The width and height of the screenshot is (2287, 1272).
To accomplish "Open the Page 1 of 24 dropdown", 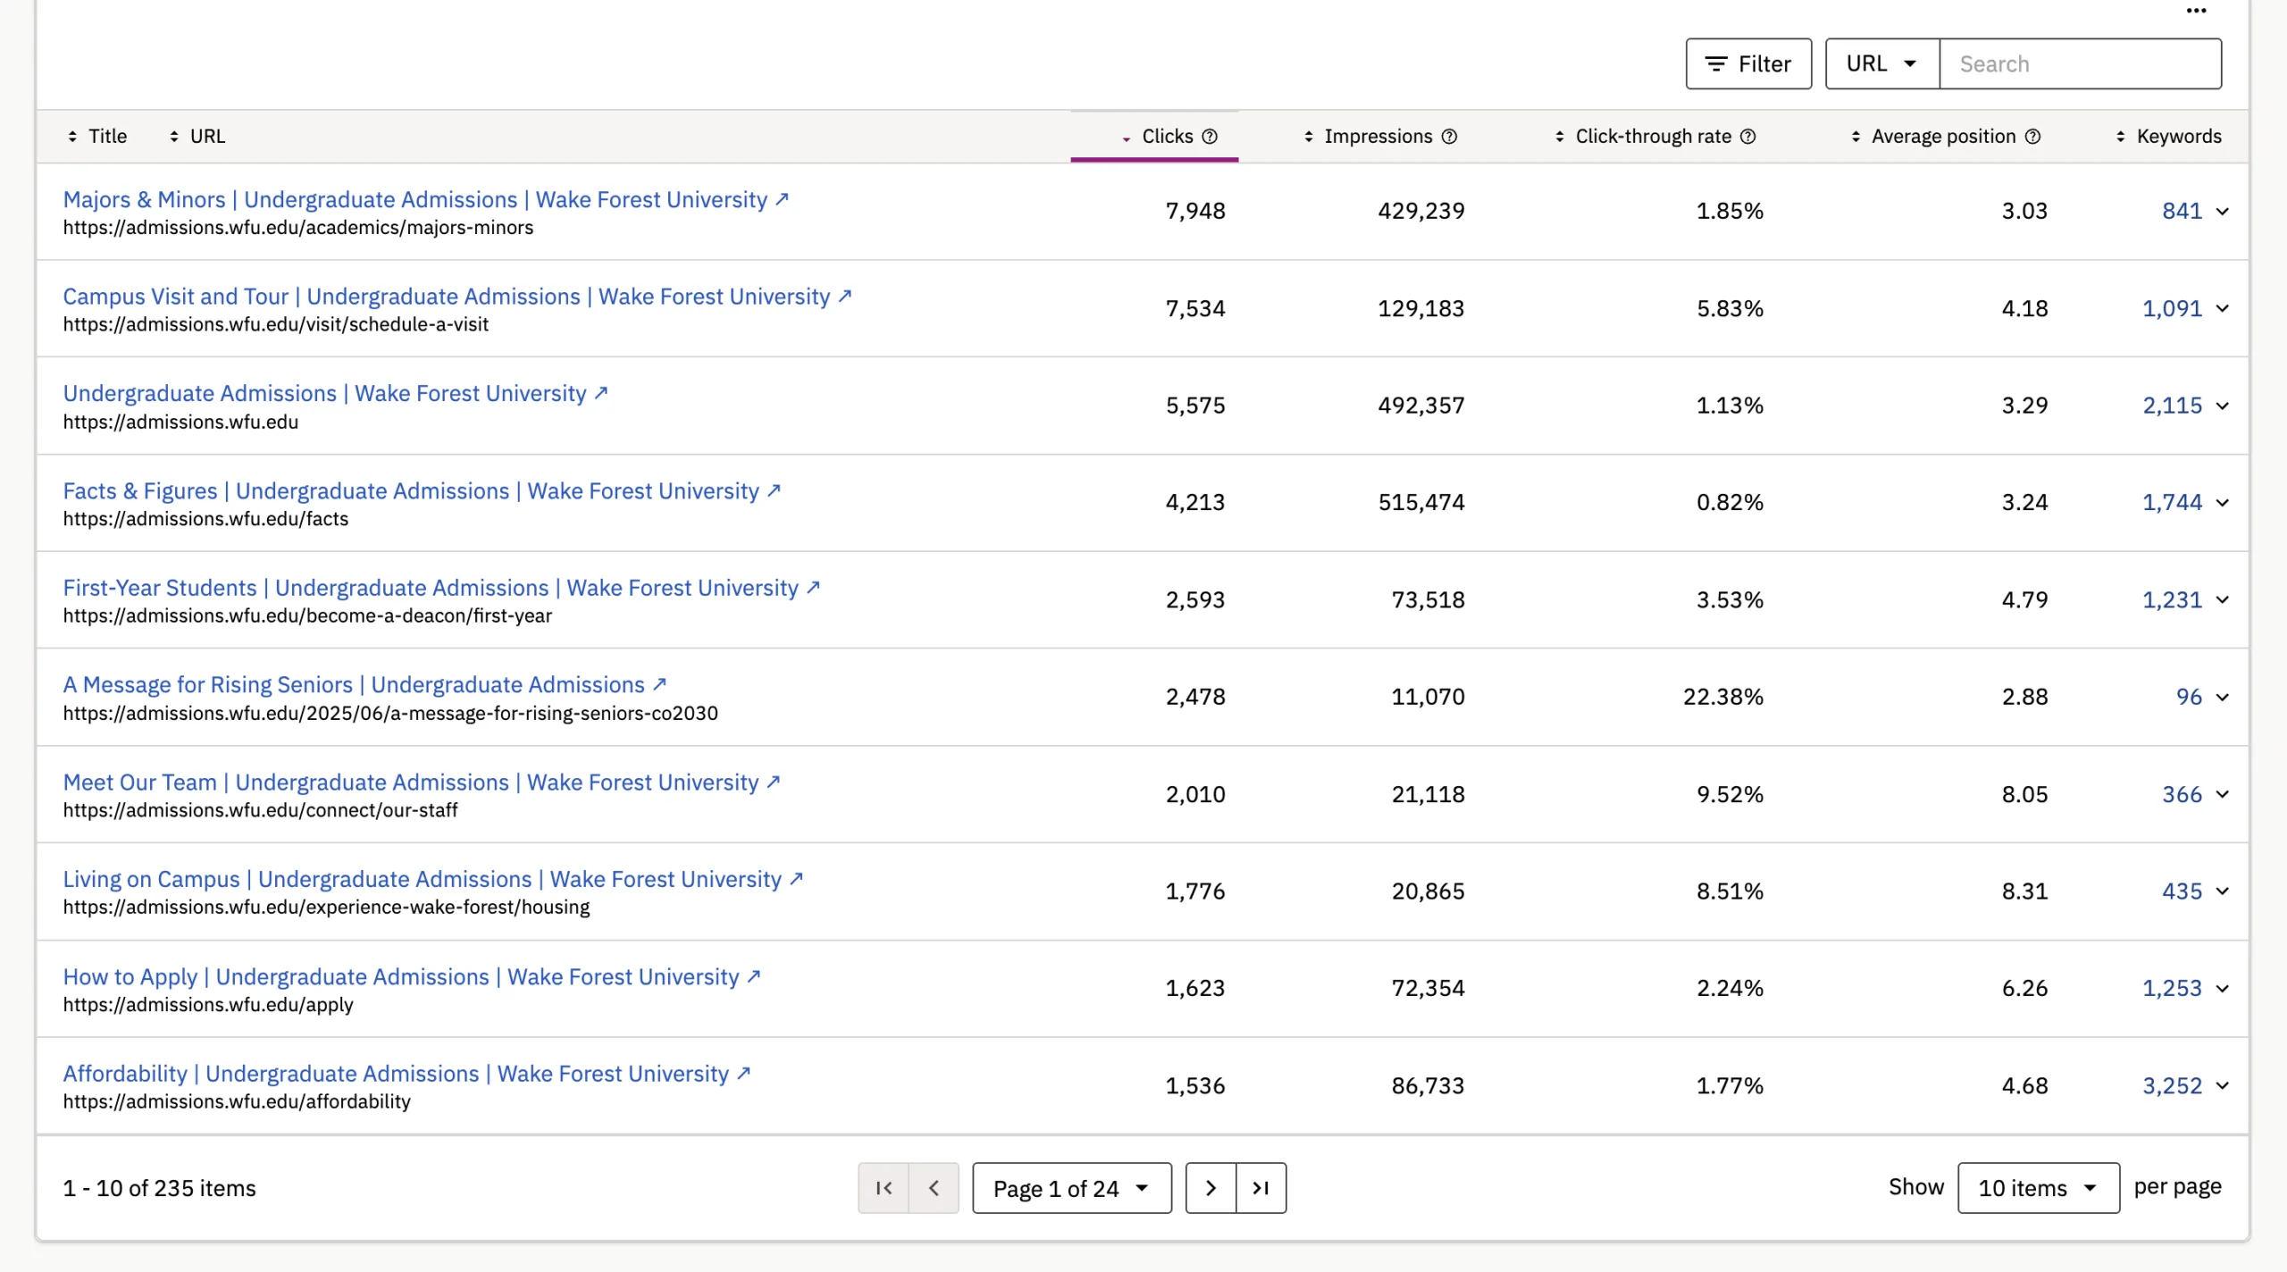I will tap(1071, 1187).
